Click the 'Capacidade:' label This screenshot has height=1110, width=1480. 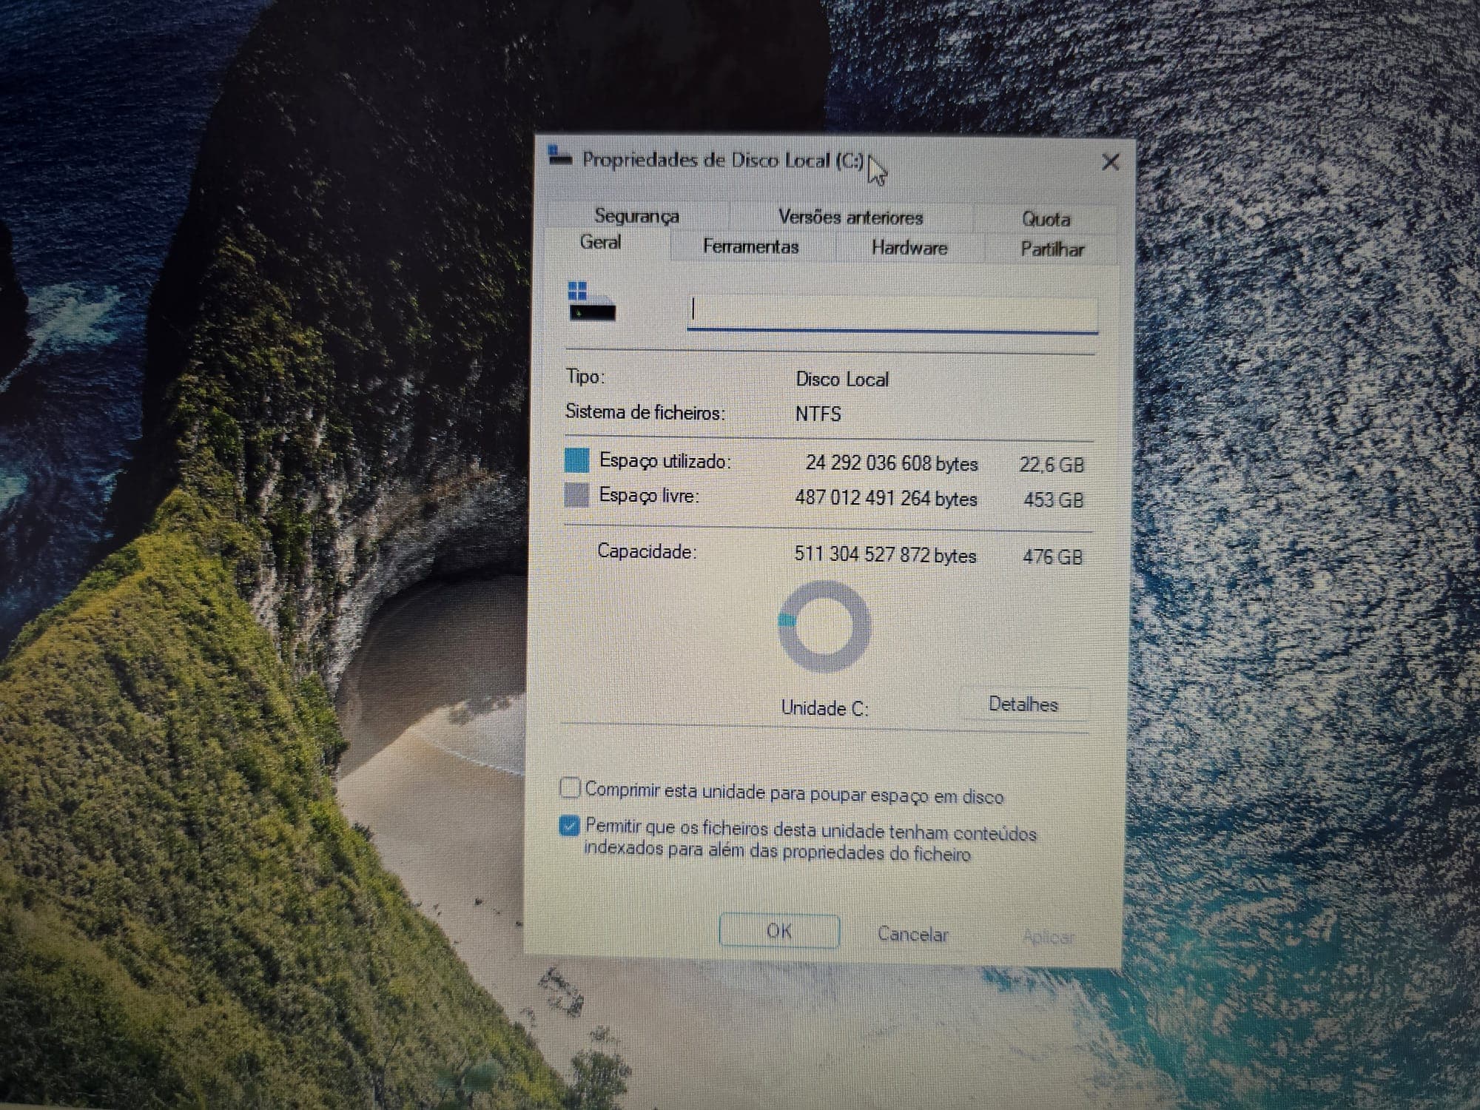[647, 551]
